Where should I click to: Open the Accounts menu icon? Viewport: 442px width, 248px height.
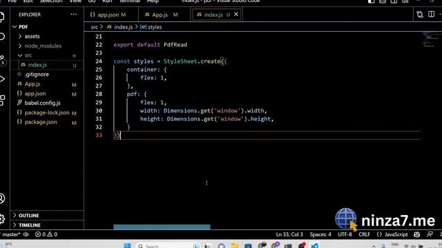pos(2,198)
